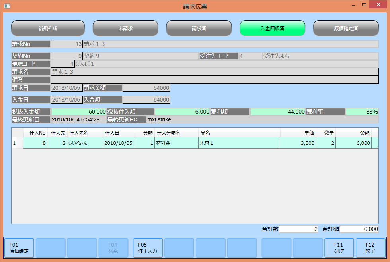390x262 pixels.
Task: Click the 請求名 input field
Action: (x=214, y=72)
